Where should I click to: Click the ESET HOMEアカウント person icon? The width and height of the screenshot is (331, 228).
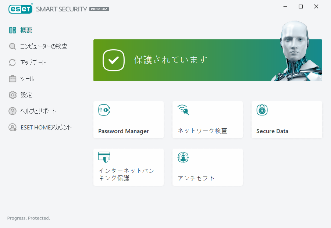(13, 127)
